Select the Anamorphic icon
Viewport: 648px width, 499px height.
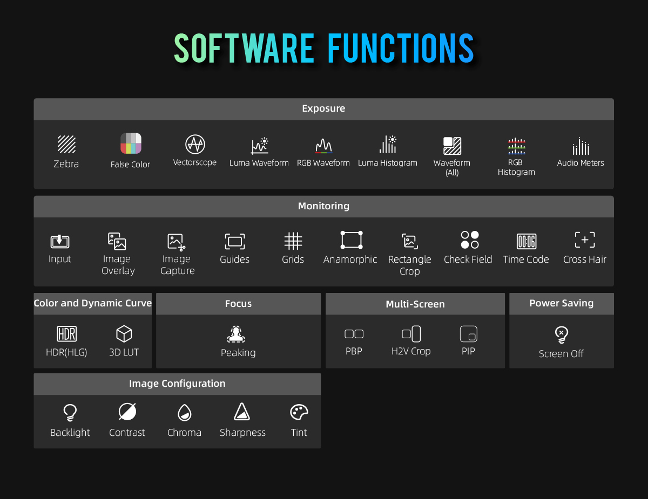351,240
